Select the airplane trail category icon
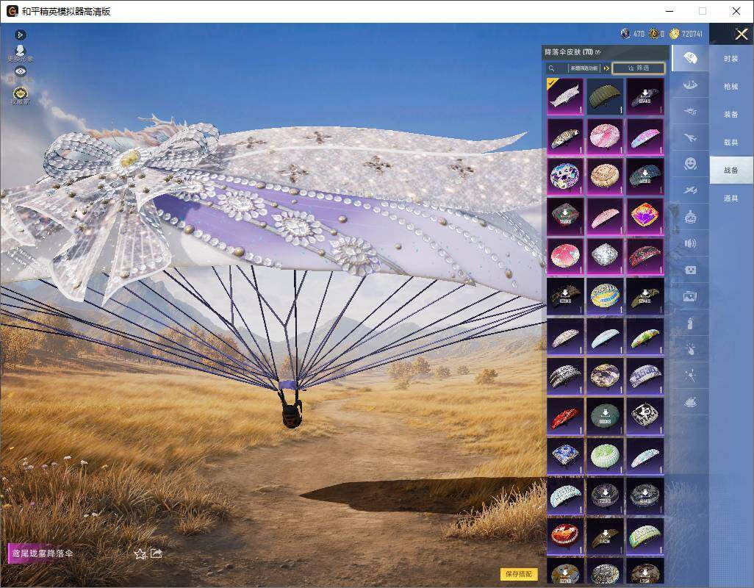Viewport: 754px width, 588px height. pos(690,138)
